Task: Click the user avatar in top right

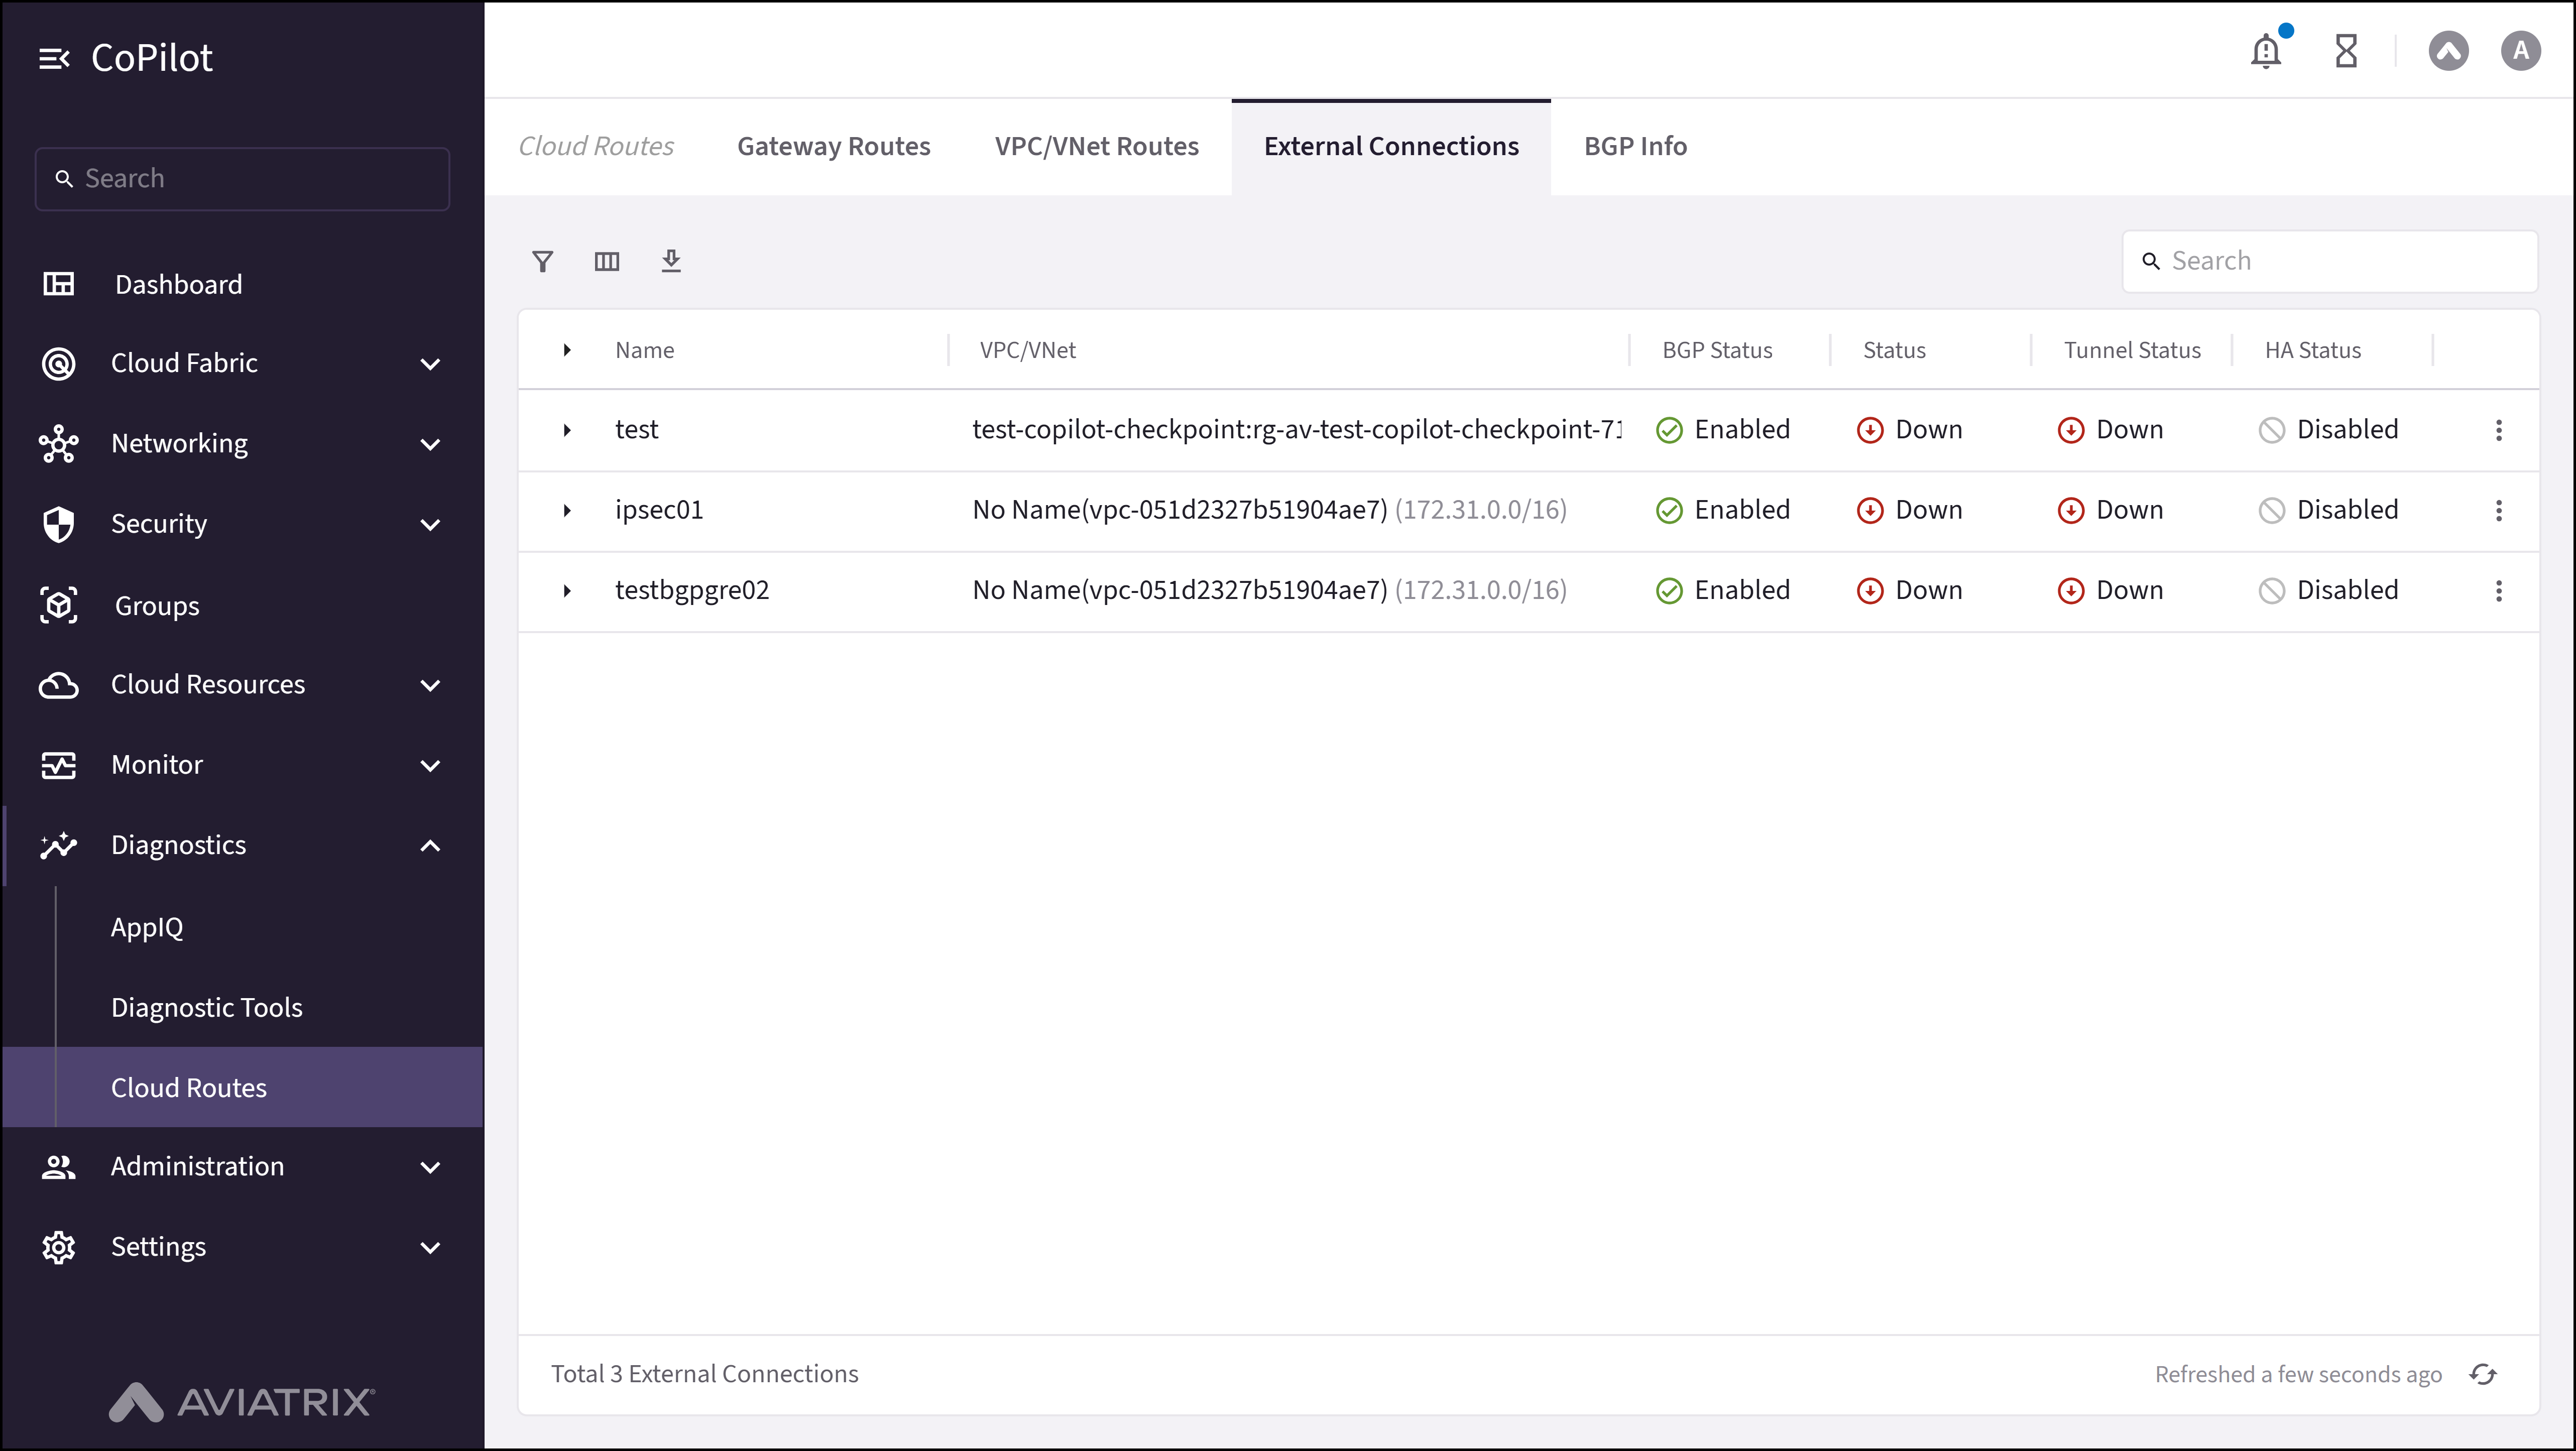Action: (x=2521, y=50)
